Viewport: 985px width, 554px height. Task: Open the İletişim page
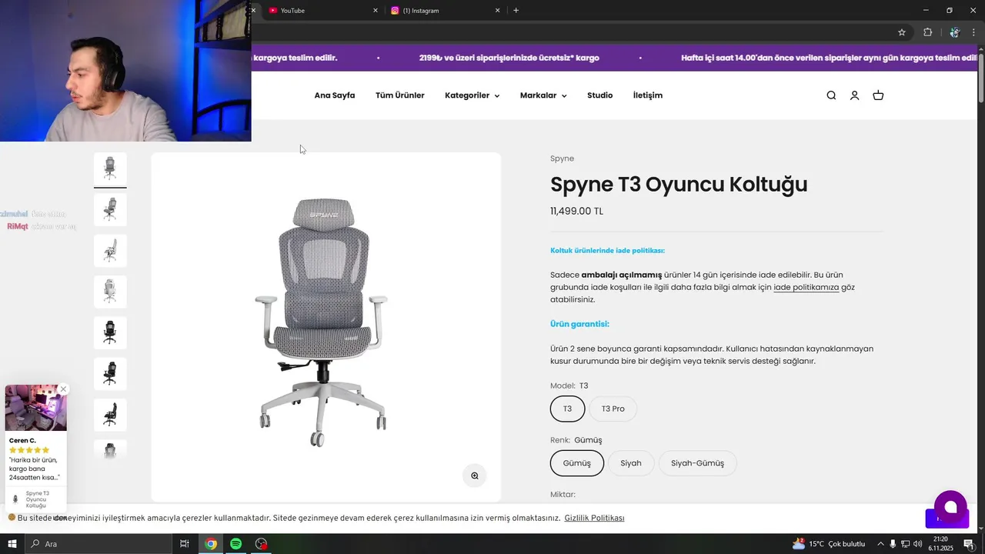point(648,95)
